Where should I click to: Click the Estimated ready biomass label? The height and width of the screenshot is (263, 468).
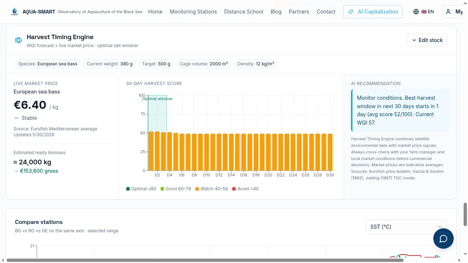pos(39,153)
